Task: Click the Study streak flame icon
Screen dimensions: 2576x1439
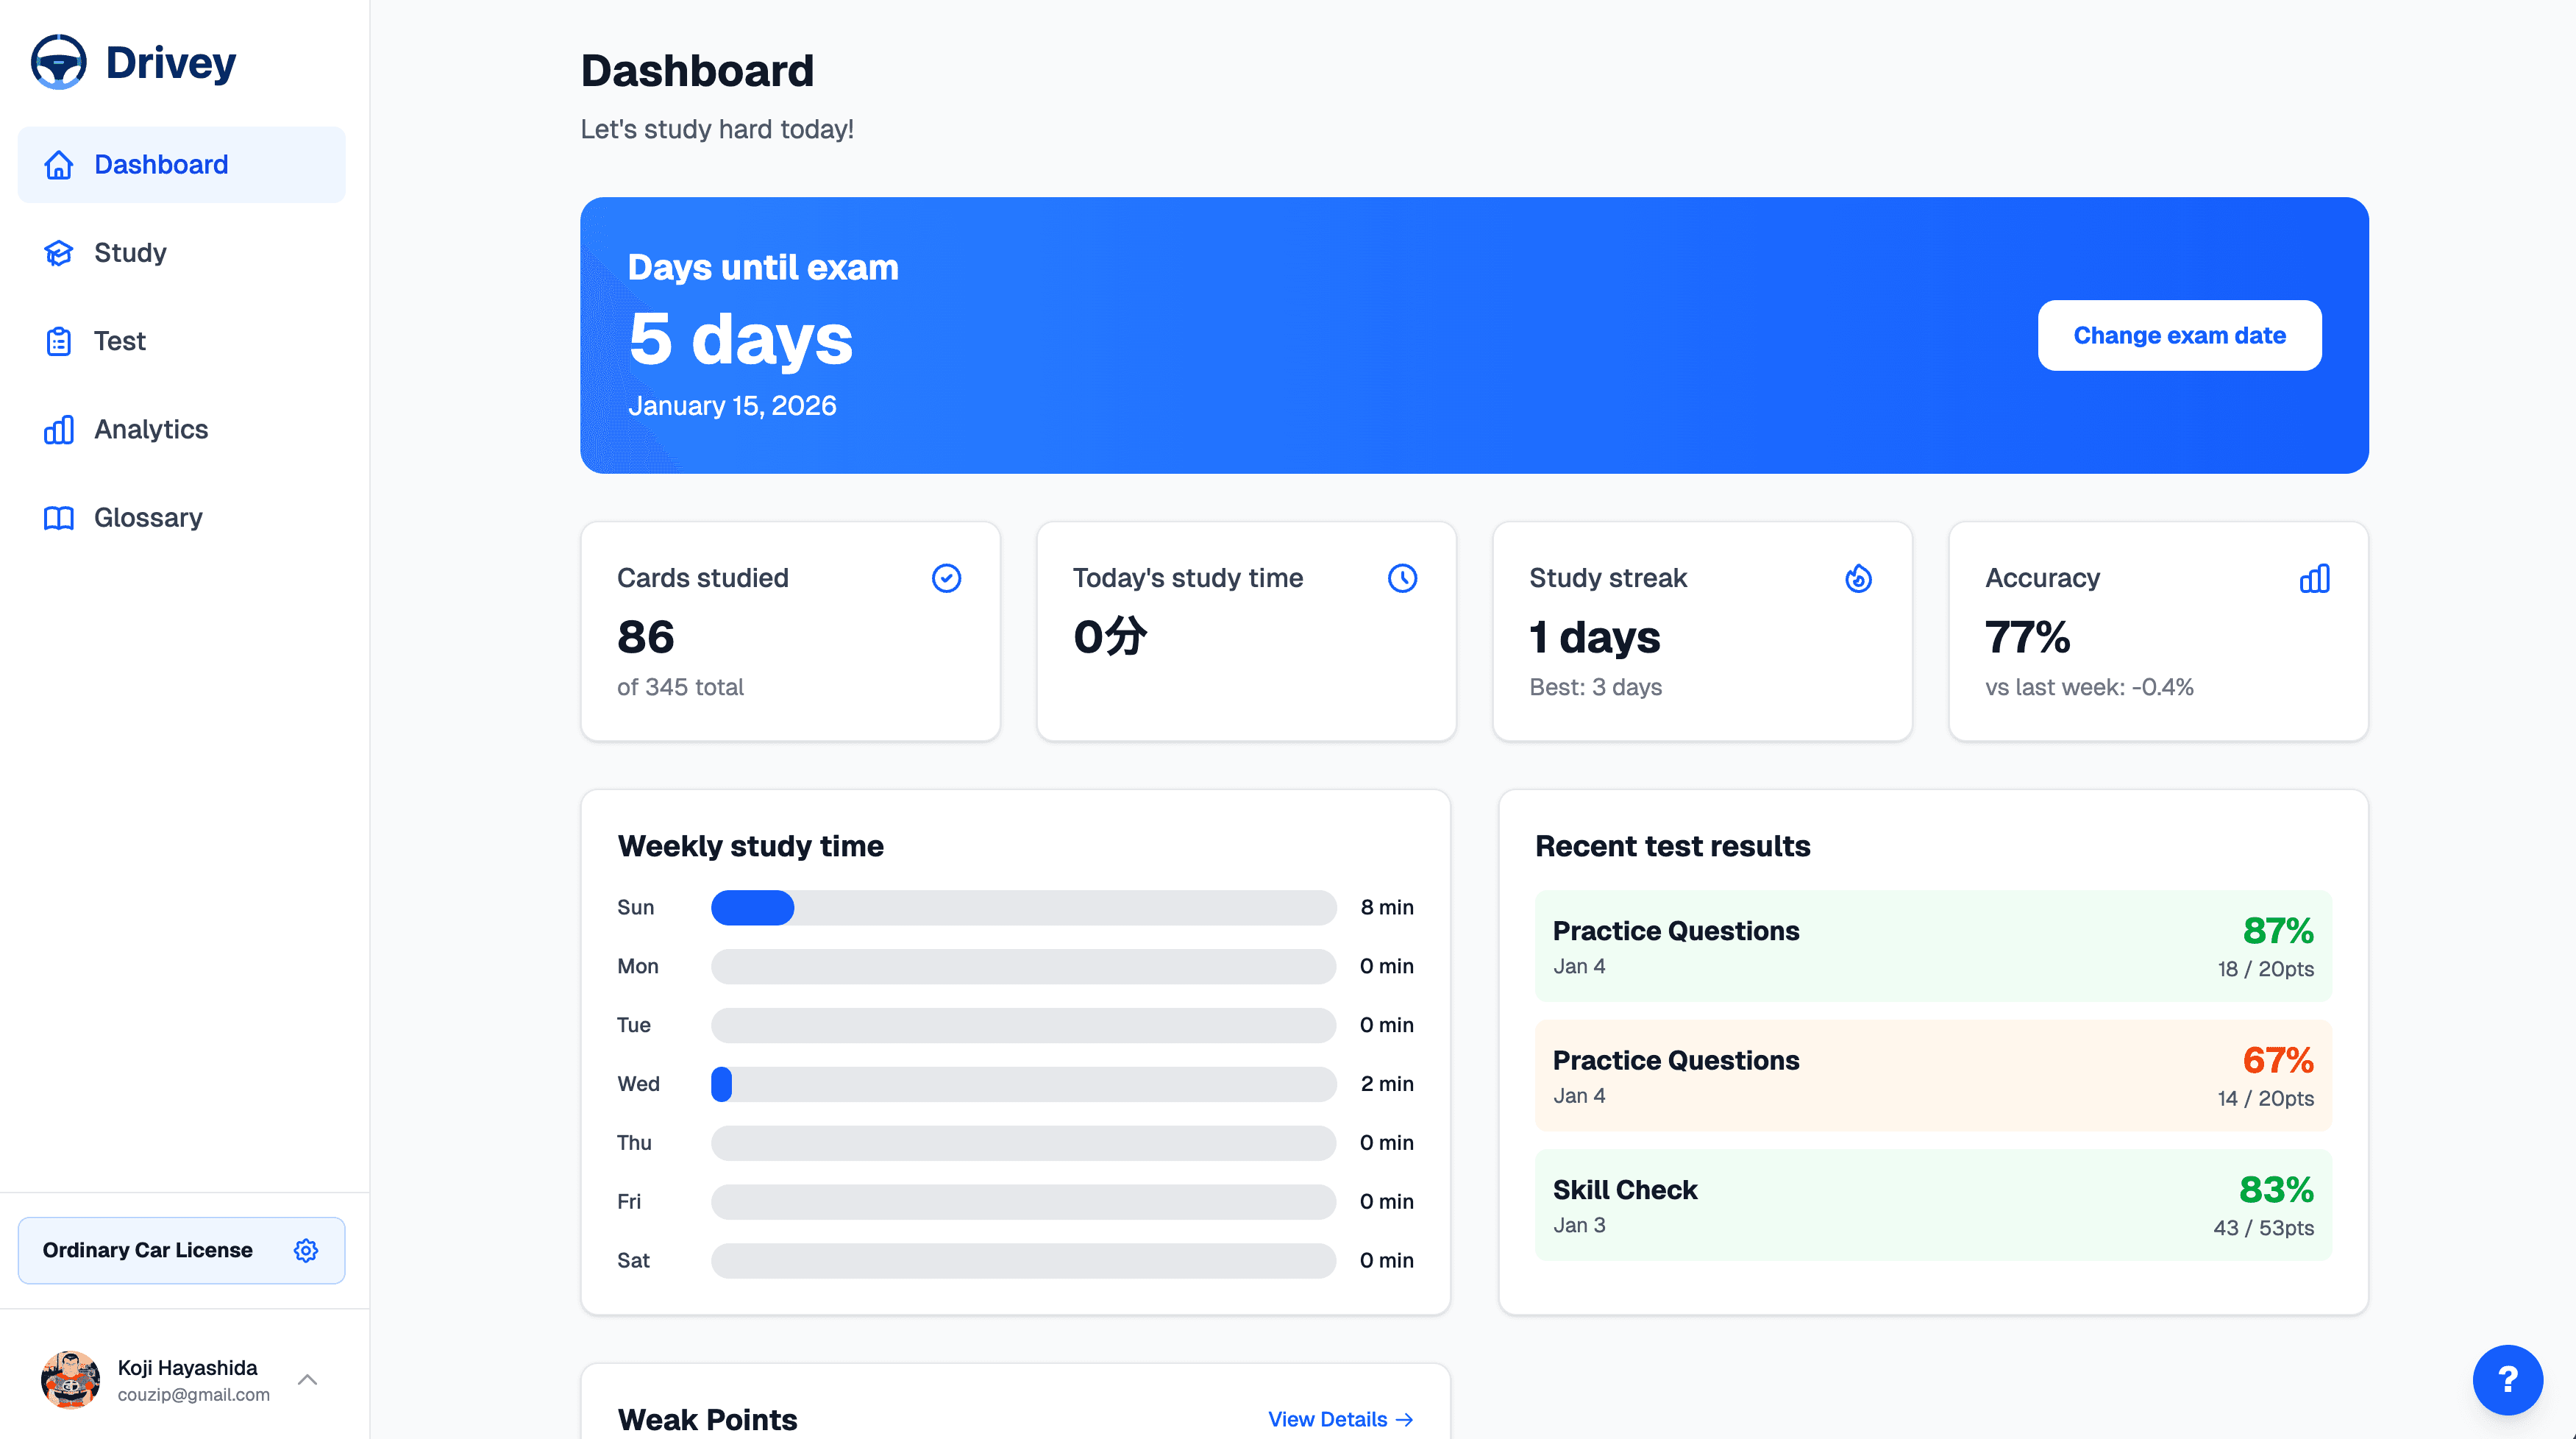Action: pyautogui.click(x=1858, y=578)
